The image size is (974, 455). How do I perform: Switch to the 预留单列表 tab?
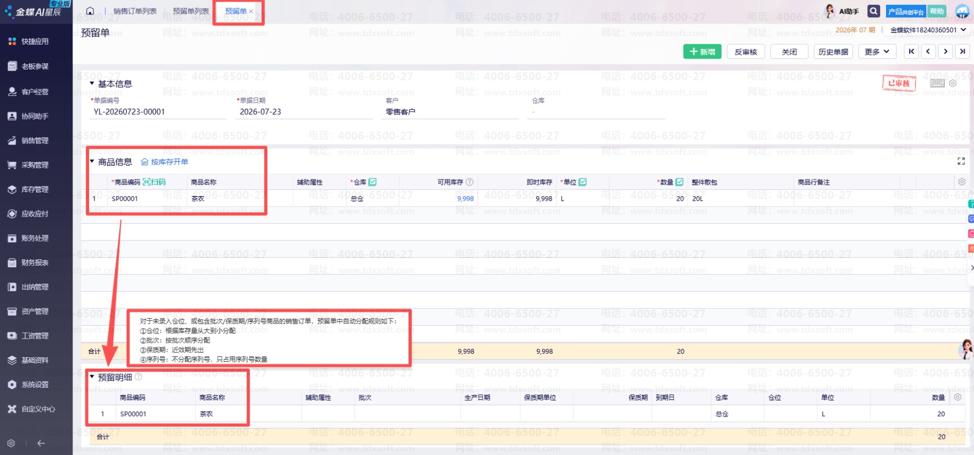coord(191,11)
